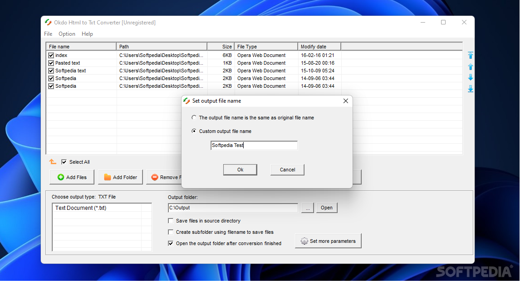This screenshot has width=520, height=284.
Task: Click the orange up-level arrow icon
Action: click(52, 161)
